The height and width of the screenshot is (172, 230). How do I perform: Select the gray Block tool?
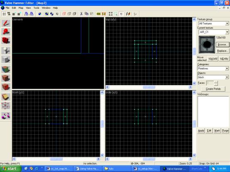point(6,59)
